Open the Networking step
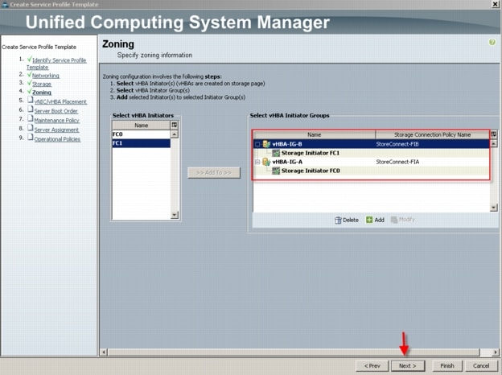 click(x=46, y=76)
